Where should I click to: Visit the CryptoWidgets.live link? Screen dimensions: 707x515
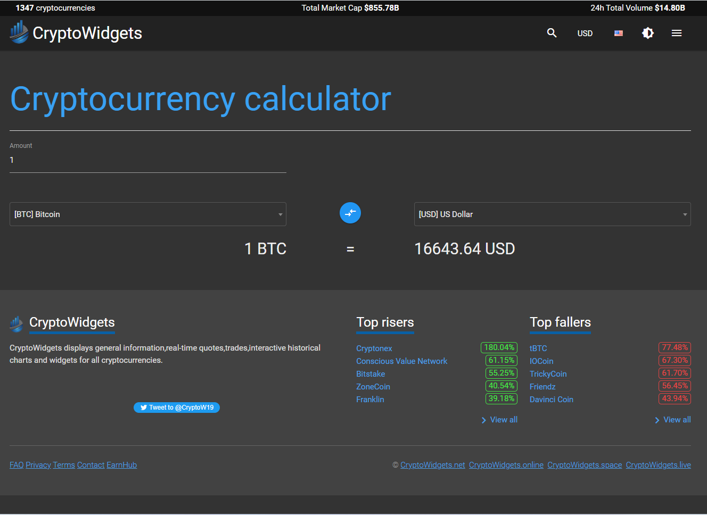(658, 465)
